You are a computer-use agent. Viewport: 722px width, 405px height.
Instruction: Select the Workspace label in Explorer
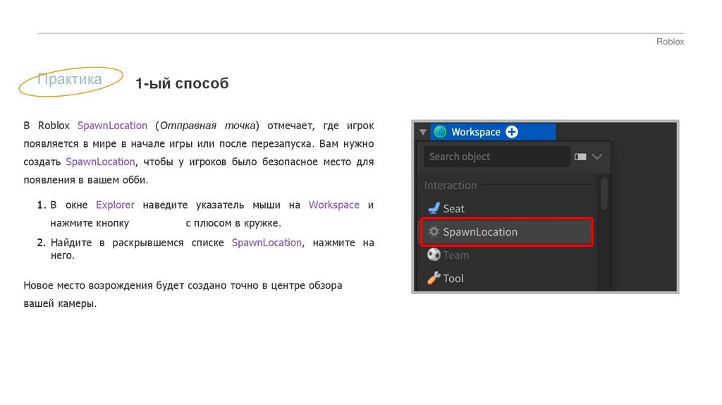point(476,132)
